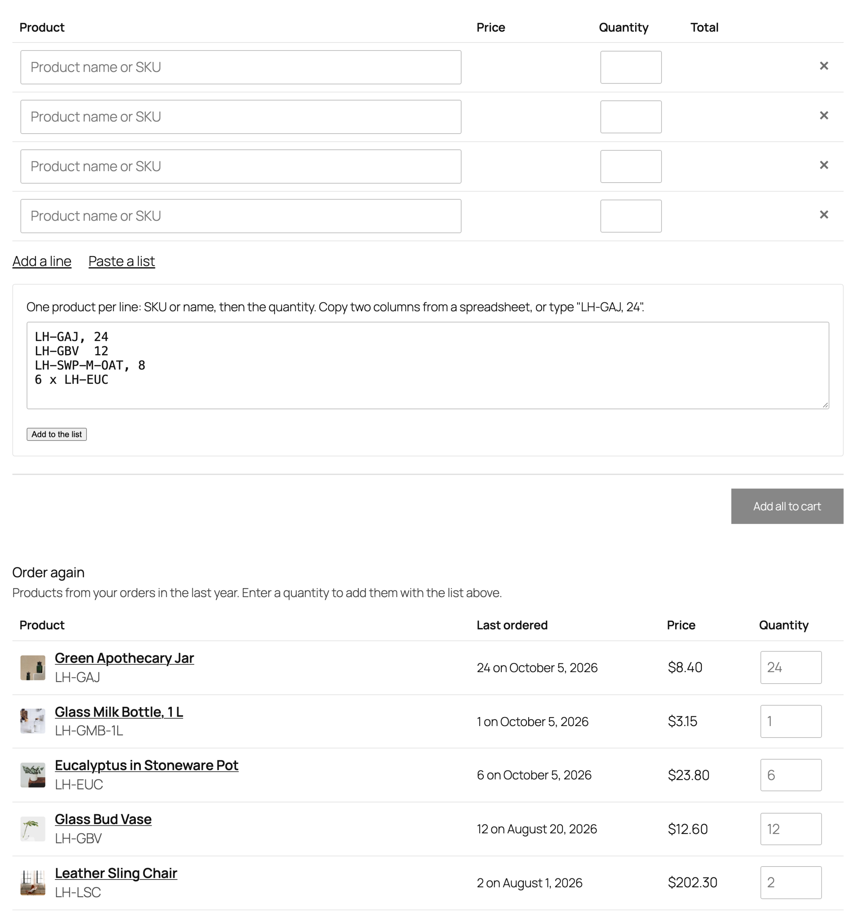
Task: Click the Add all to cart button
Action: click(787, 506)
